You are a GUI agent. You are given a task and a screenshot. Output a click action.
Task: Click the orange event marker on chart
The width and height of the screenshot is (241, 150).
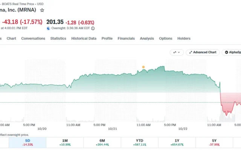click(x=143, y=67)
